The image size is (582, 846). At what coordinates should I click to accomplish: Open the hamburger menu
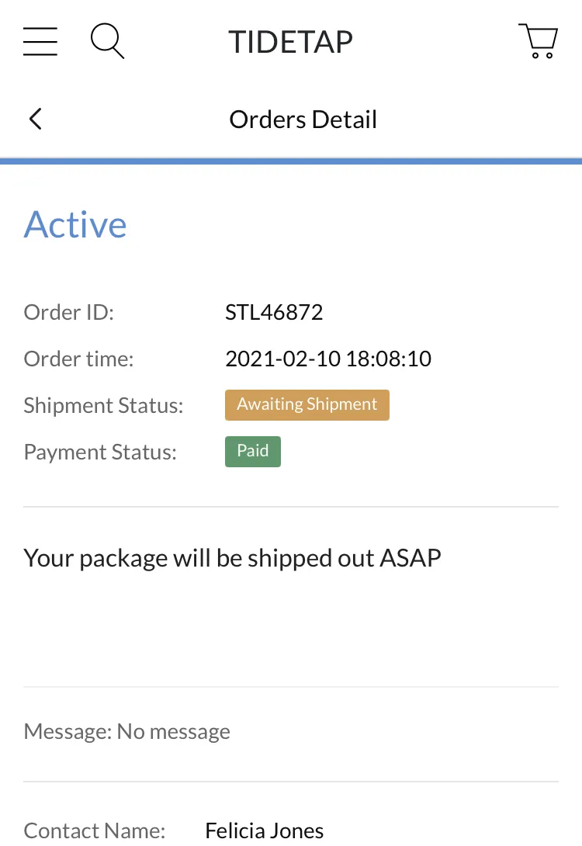40,41
